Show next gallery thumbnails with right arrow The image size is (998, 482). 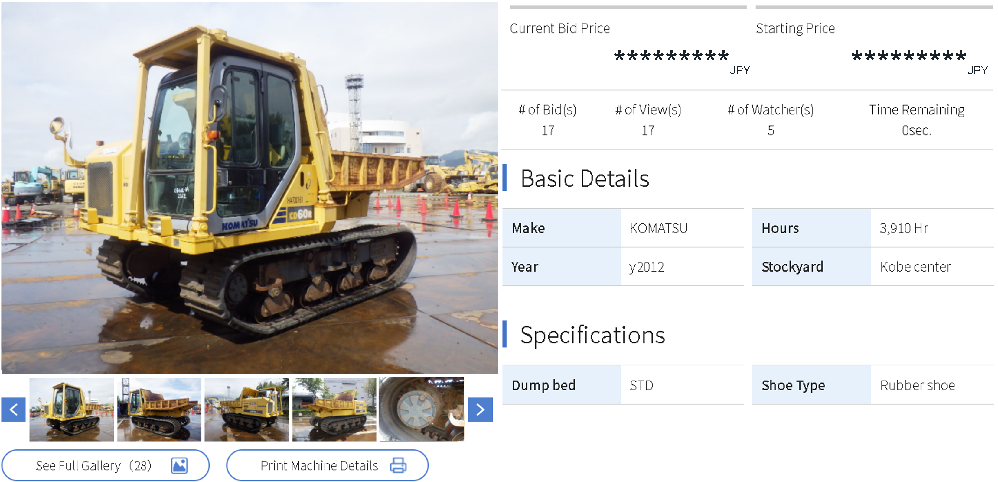481,409
